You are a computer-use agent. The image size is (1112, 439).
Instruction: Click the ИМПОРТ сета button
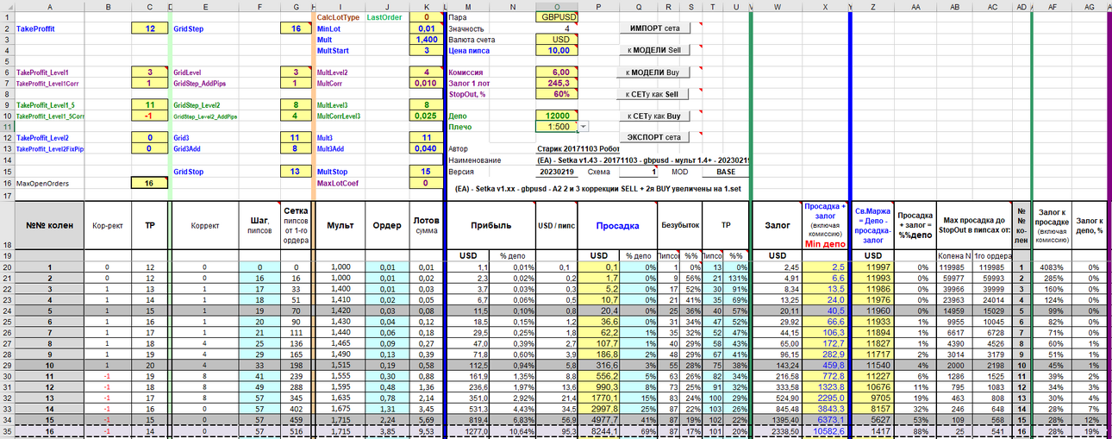[655, 28]
